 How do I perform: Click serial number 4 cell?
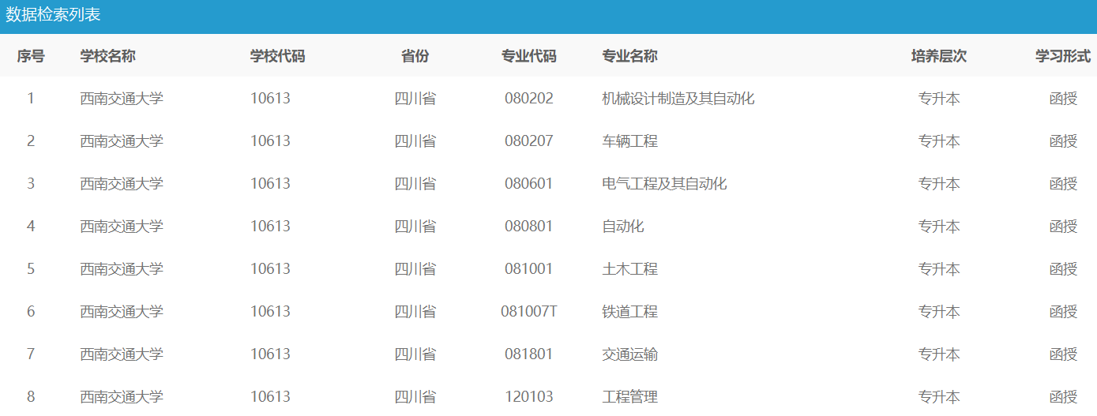pyautogui.click(x=31, y=227)
